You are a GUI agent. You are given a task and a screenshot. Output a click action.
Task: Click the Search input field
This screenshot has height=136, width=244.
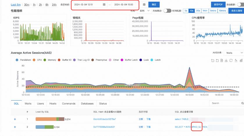(x=227, y=103)
